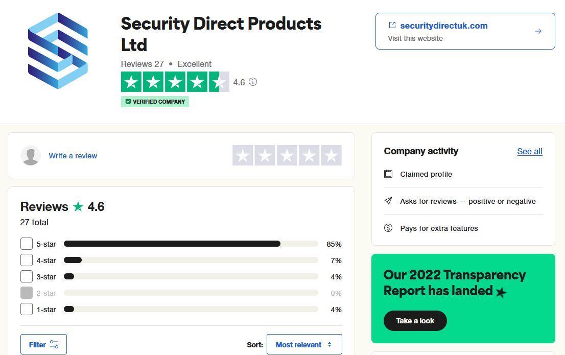565x355 pixels.
Task: Click the 85% five-star rating bar
Action: (x=191, y=244)
